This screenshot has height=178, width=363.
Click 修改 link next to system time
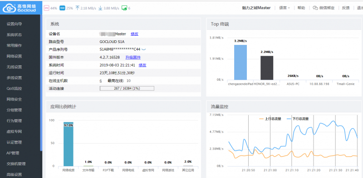point(142,65)
